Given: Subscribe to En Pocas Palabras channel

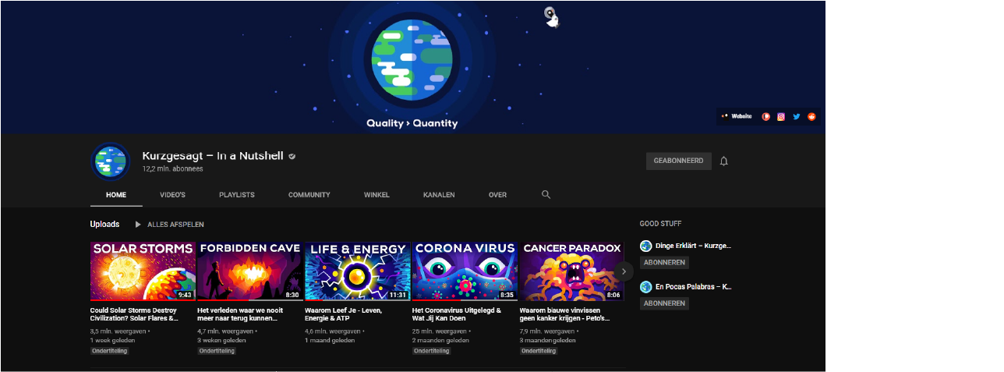Looking at the screenshot, I should (664, 303).
